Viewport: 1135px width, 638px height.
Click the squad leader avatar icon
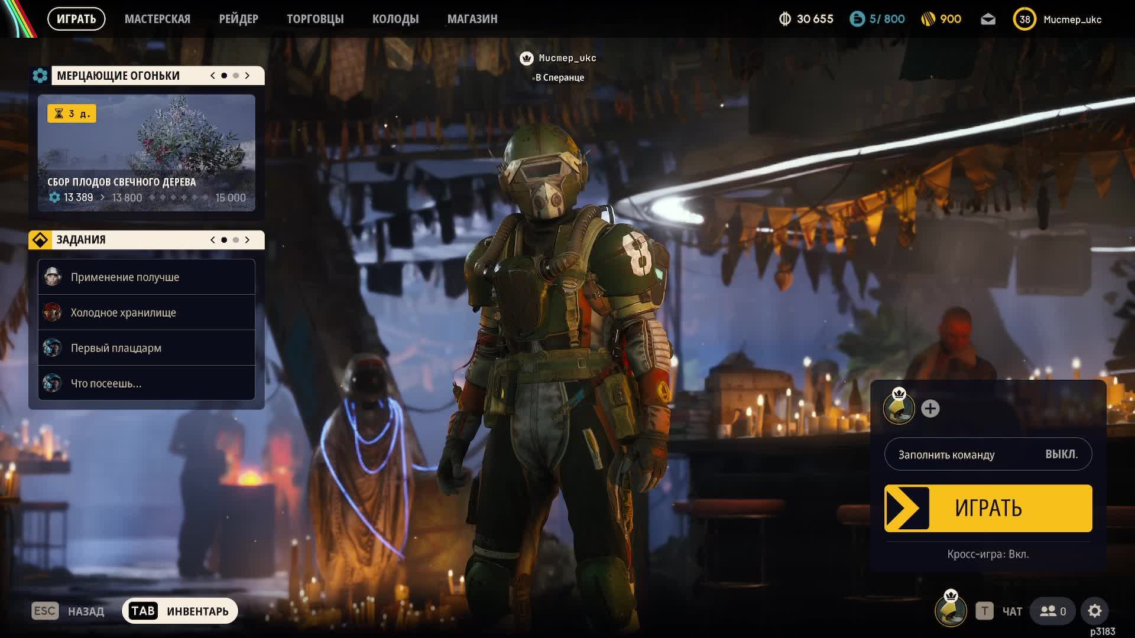(899, 408)
